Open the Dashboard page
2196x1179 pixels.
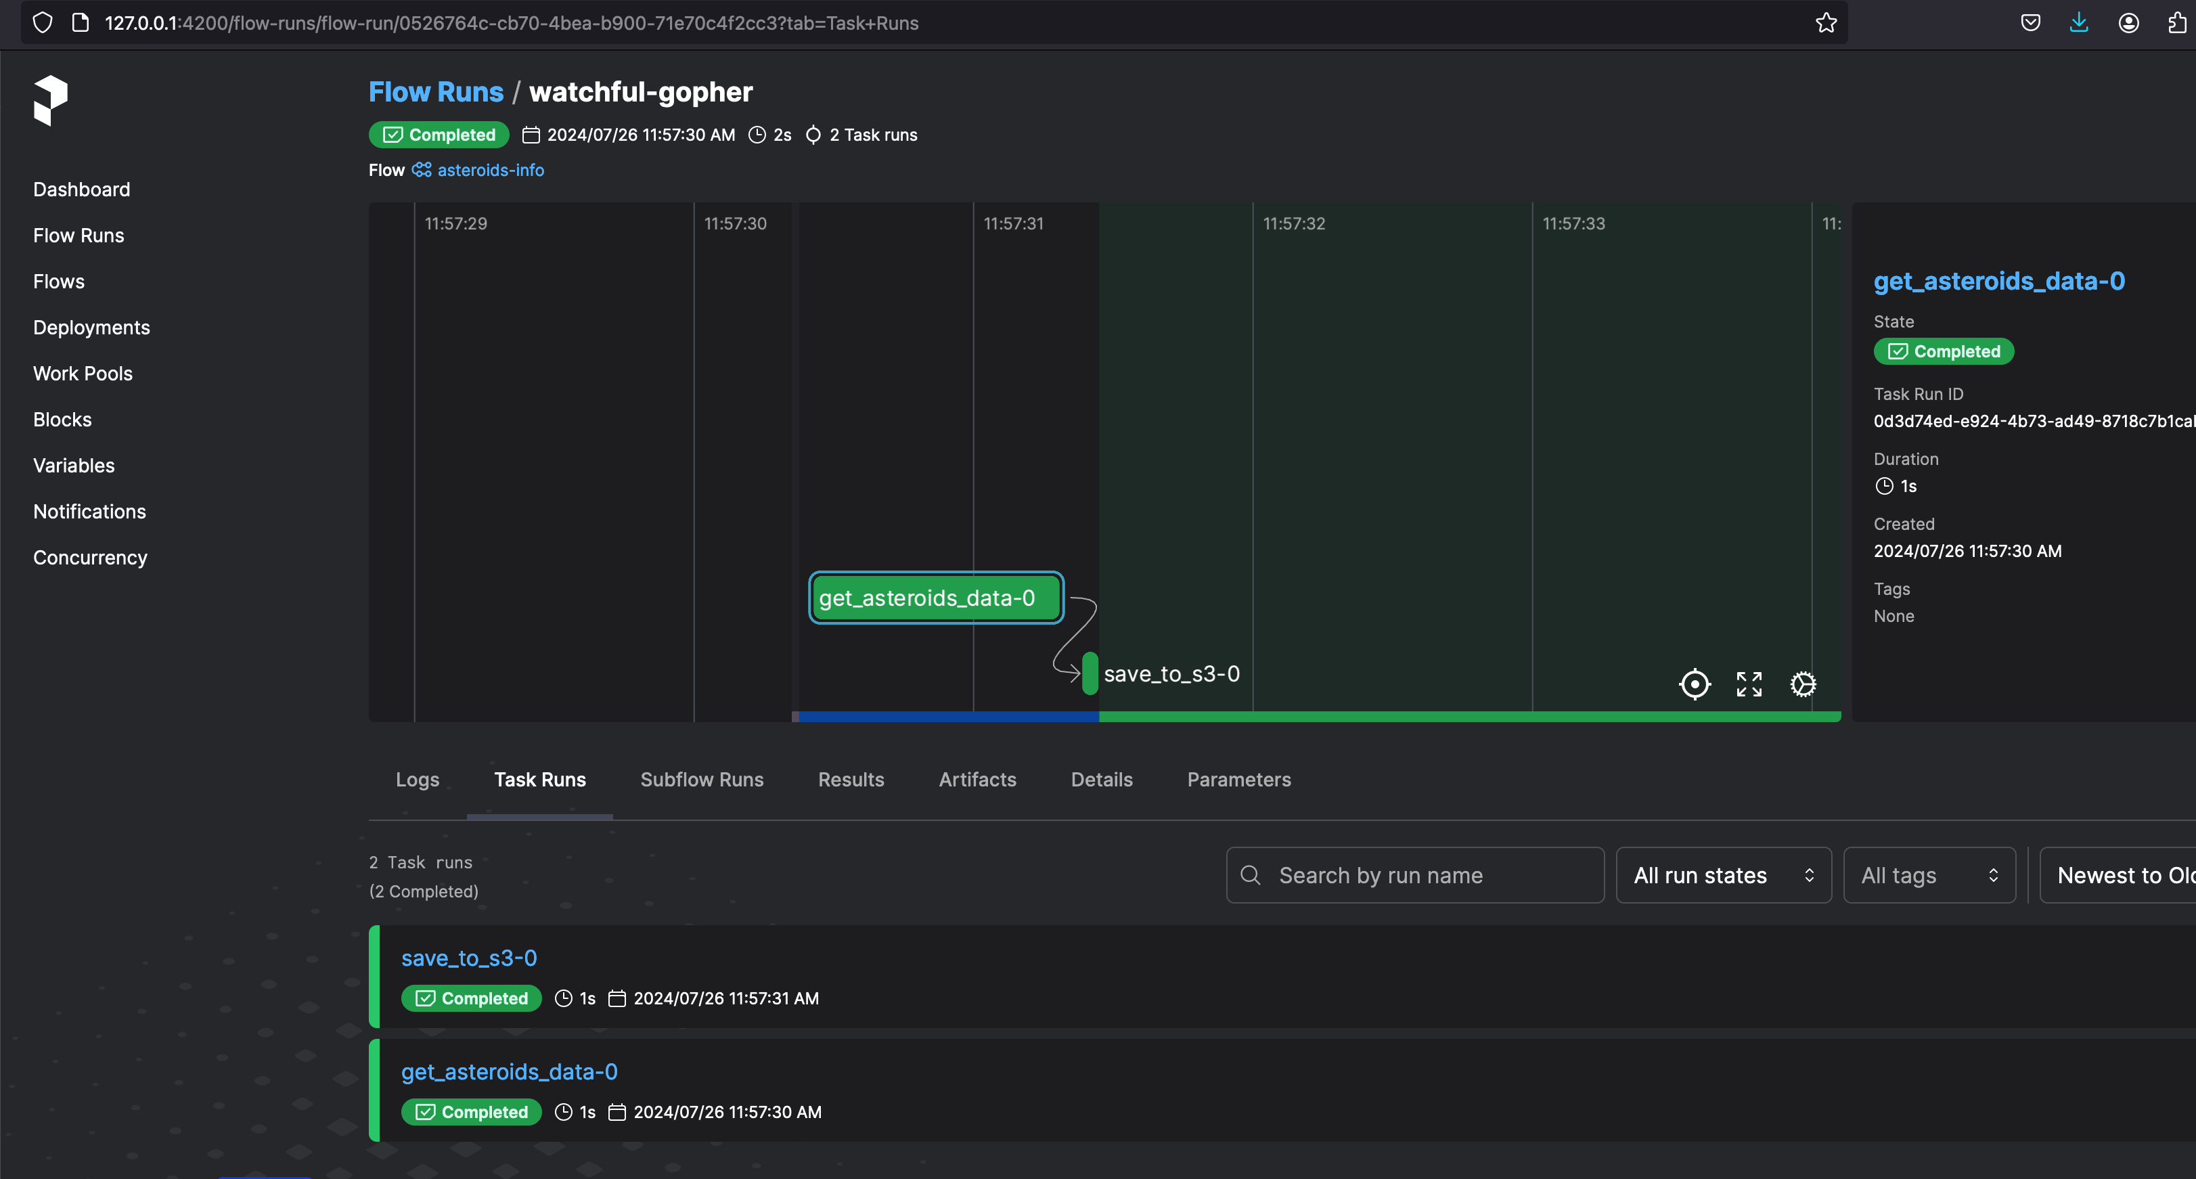pos(82,190)
